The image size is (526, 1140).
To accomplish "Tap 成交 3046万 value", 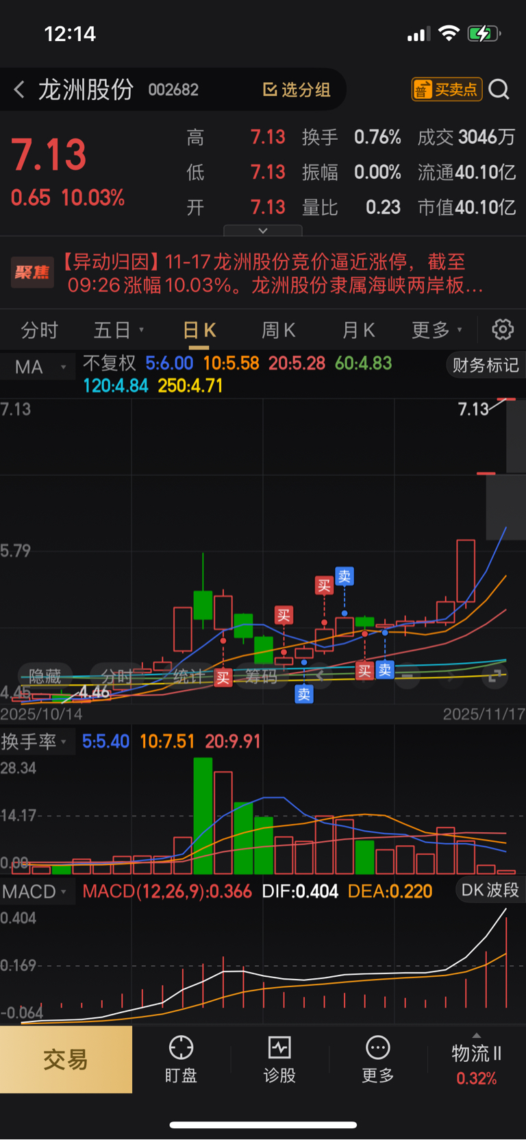I will pyautogui.click(x=486, y=137).
